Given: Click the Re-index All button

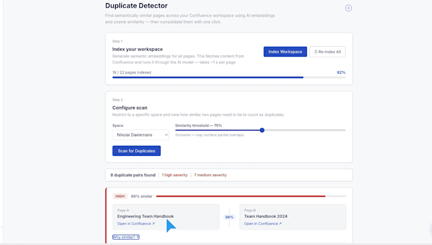Looking at the screenshot, I should (x=327, y=52).
